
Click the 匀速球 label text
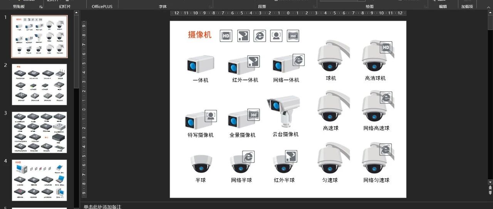click(x=330, y=180)
